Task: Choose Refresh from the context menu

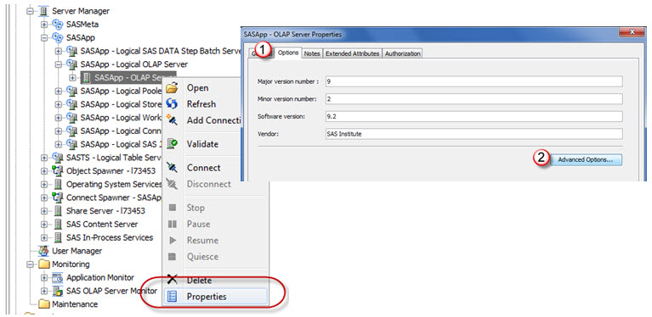Action: [201, 103]
